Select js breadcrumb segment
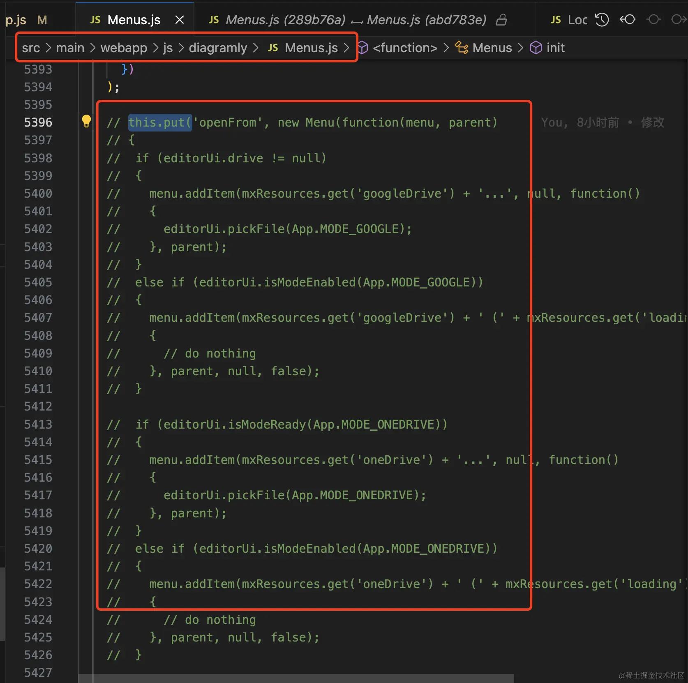This screenshot has width=688, height=683. 168,48
